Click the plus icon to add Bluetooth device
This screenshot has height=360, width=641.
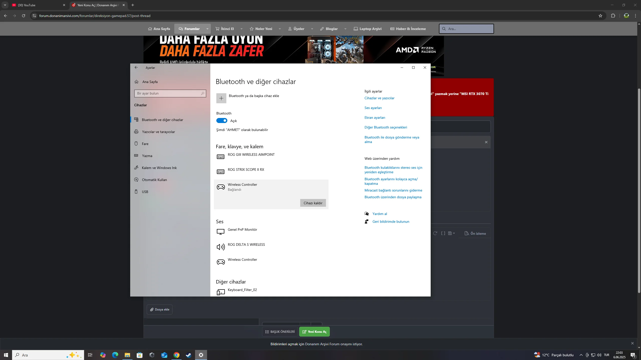click(221, 98)
